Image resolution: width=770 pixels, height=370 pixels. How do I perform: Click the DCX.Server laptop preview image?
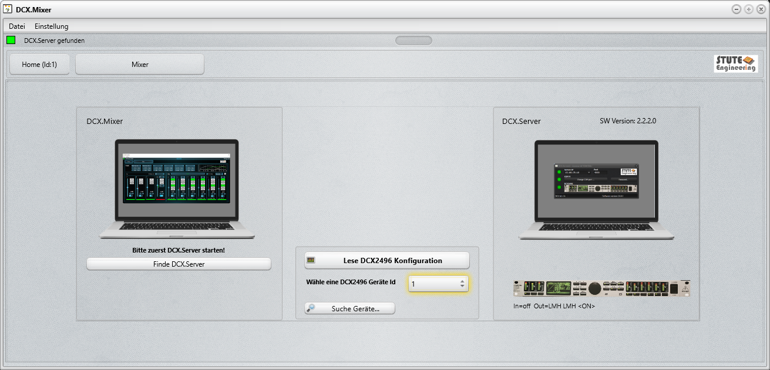tap(596, 190)
